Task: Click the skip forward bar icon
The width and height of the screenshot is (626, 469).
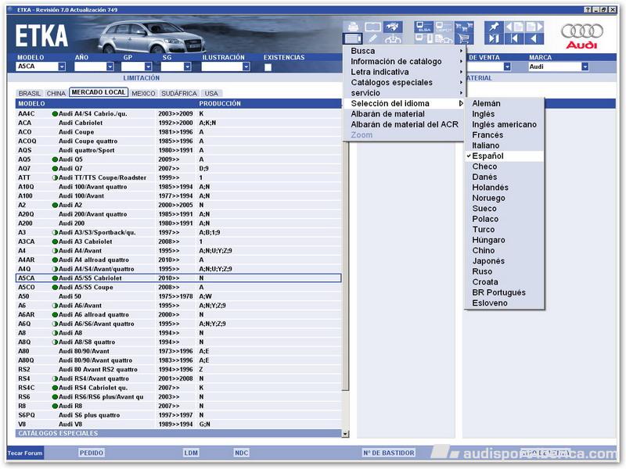Action: pyautogui.click(x=494, y=38)
